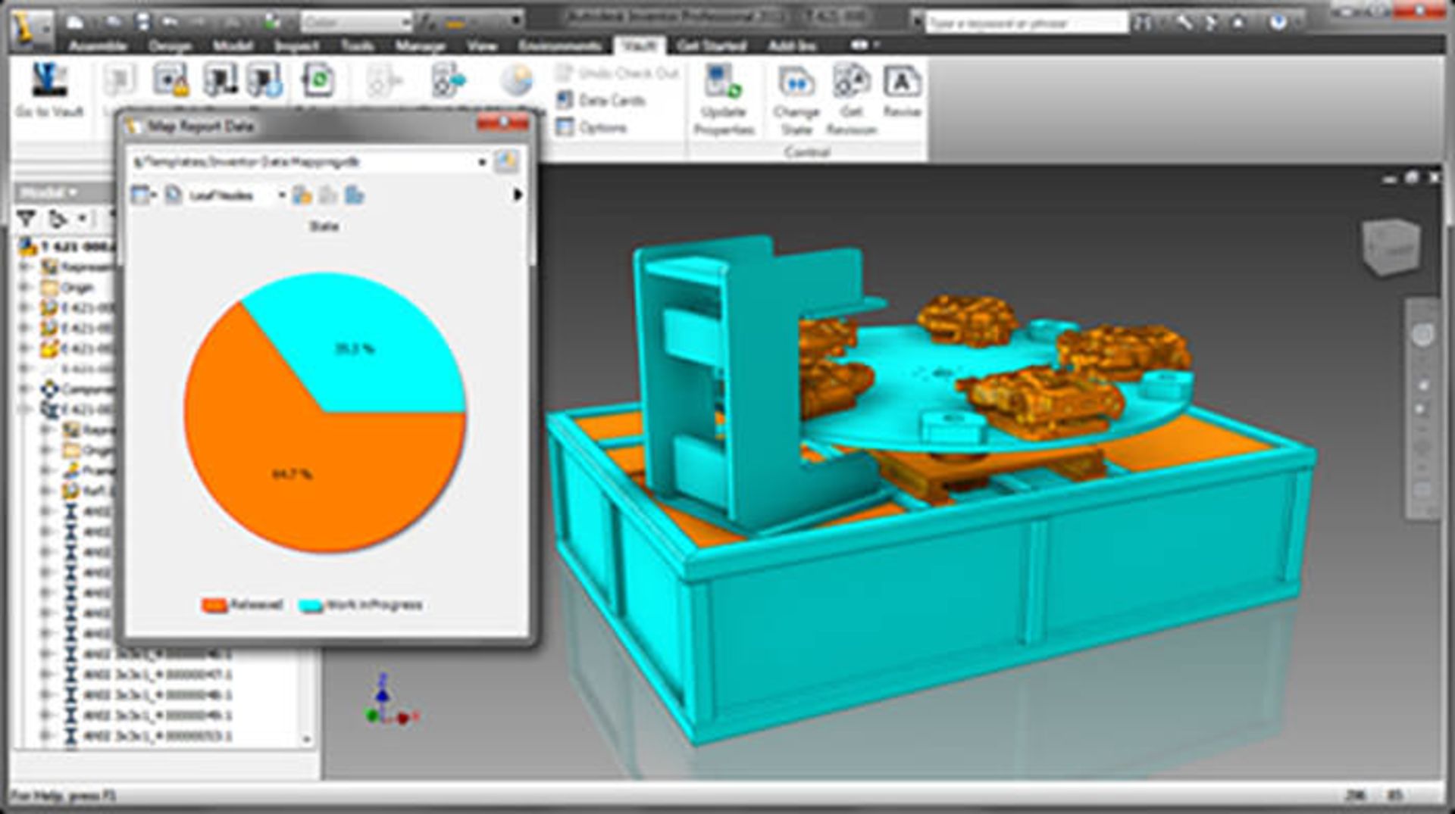Click the save icon in quick access toolbar
The image size is (1455, 814).
(x=142, y=22)
